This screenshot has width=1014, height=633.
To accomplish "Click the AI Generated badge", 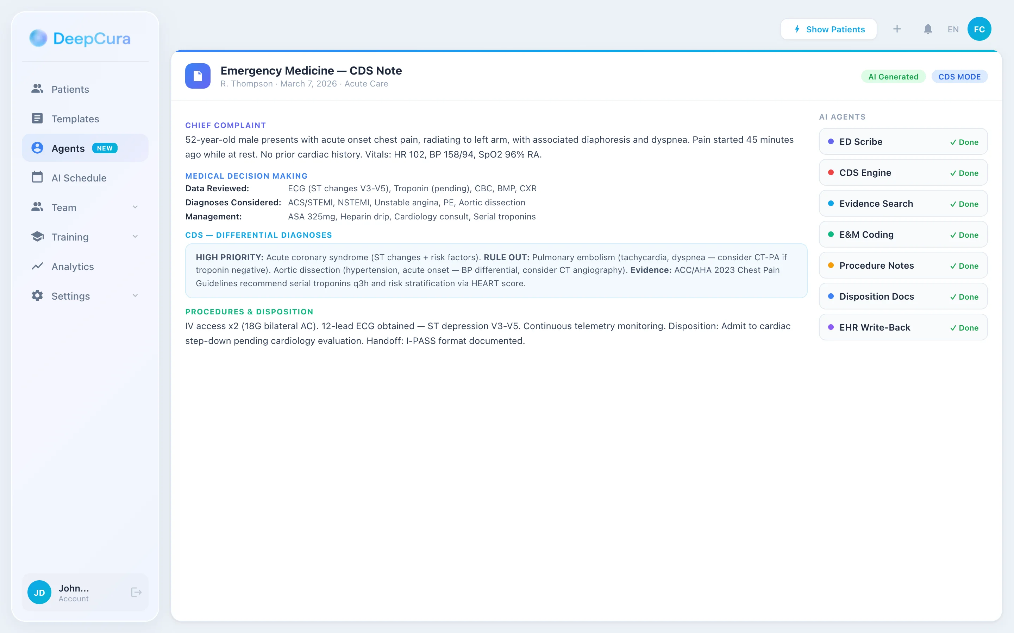I will (893, 76).
